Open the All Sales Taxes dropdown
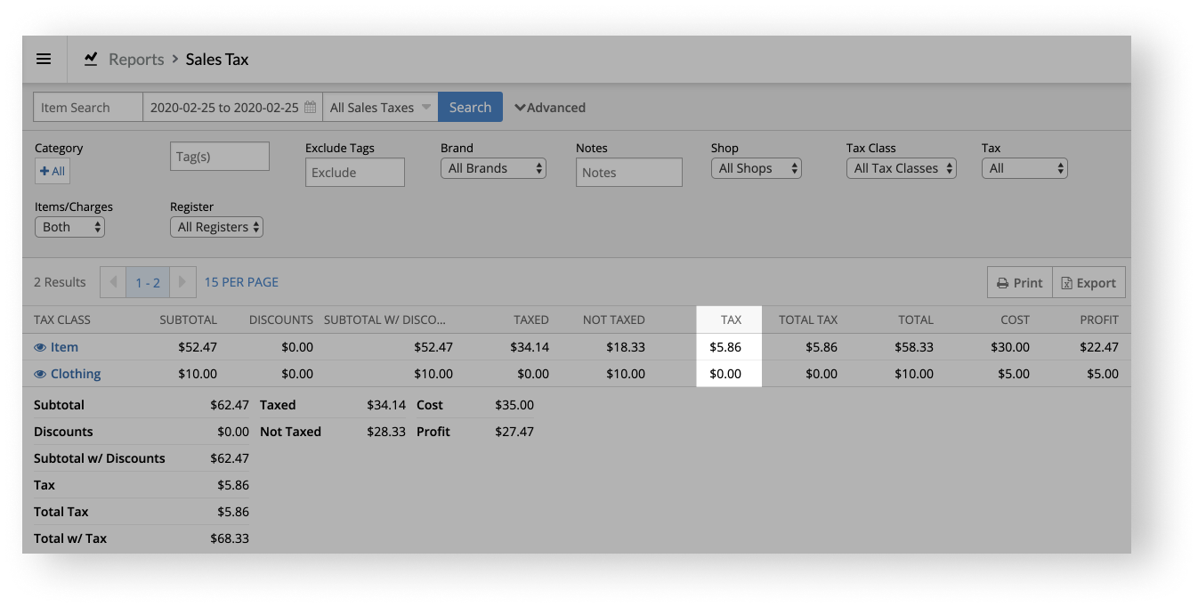 click(x=380, y=108)
